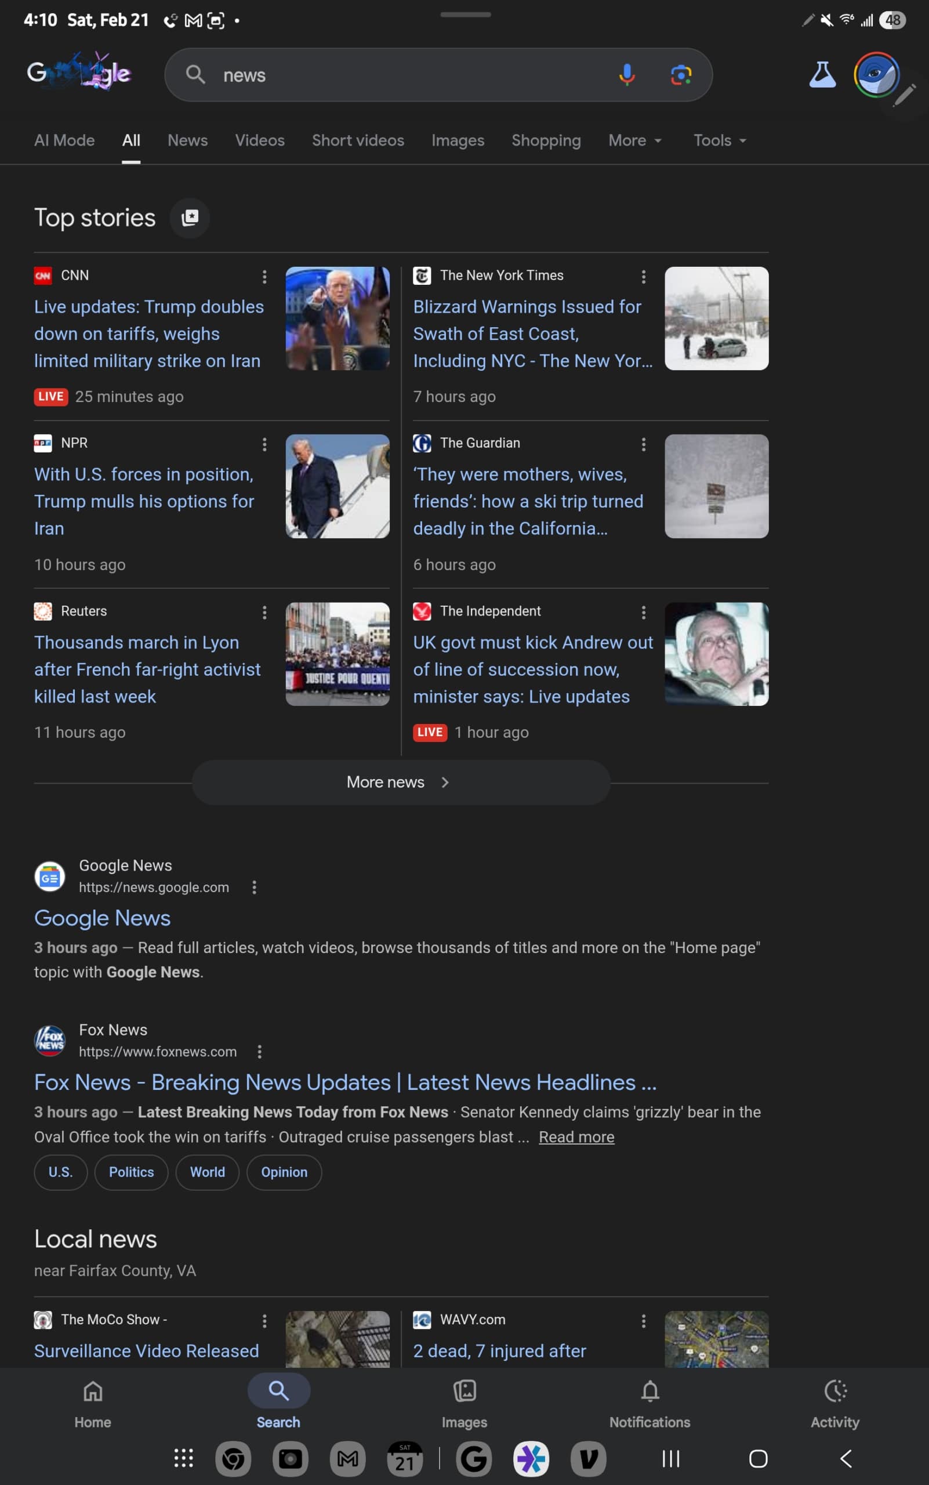Viewport: 929px width, 1485px height.
Task: Open the Google account profile avatar
Action: click(x=876, y=75)
